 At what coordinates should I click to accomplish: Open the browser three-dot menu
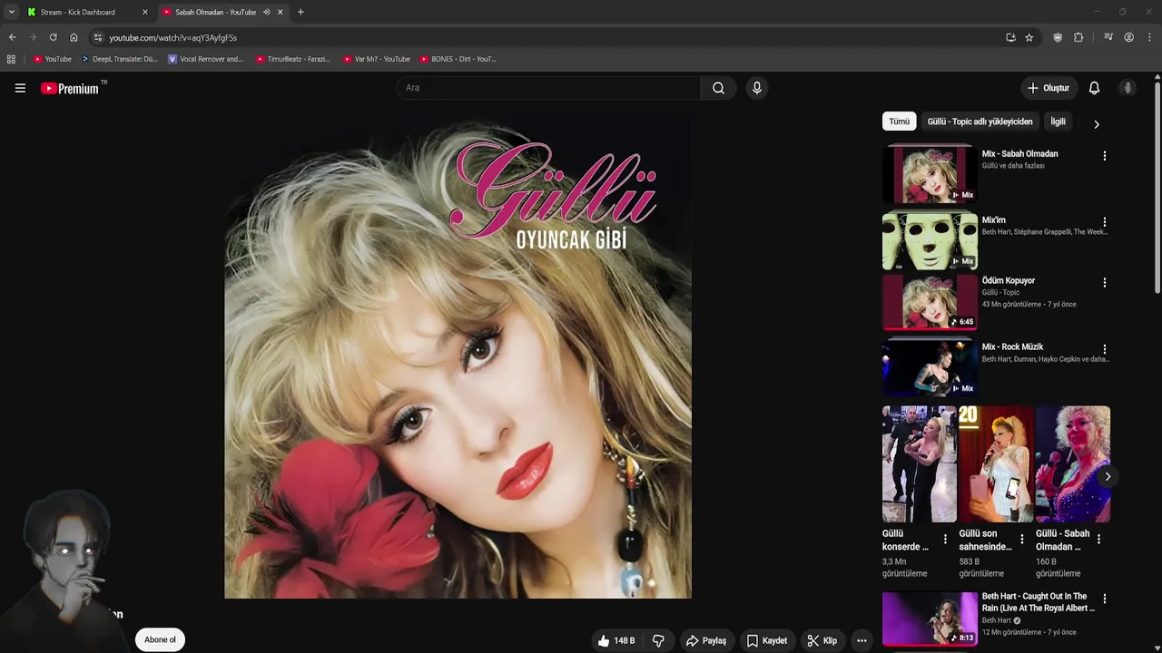pos(1149,37)
